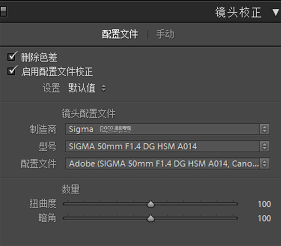281x246 pixels.
Task: Uncheck the 删除色差 checkbox
Action: click(x=12, y=57)
